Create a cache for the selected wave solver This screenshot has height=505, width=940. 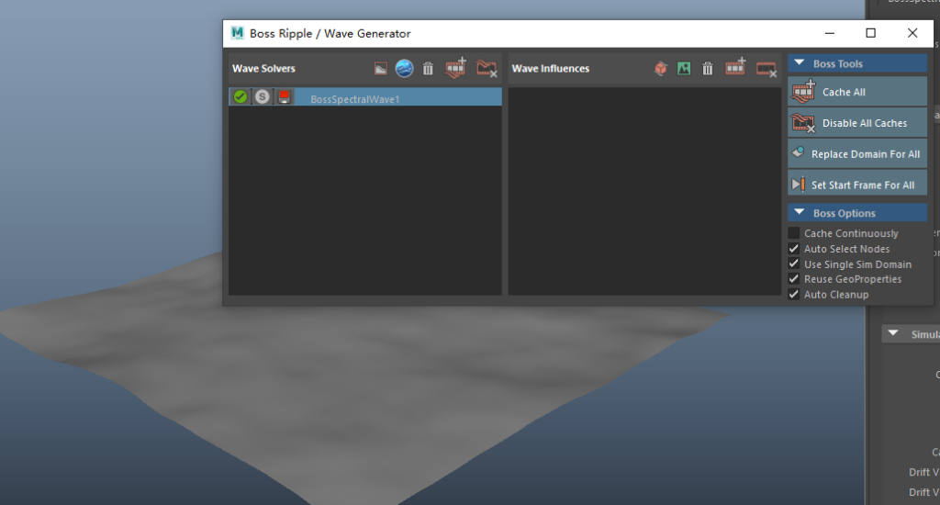pyautogui.click(x=455, y=68)
